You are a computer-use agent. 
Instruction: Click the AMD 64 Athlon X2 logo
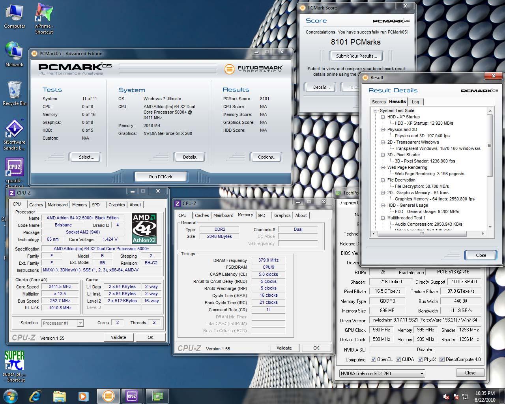tap(144, 229)
